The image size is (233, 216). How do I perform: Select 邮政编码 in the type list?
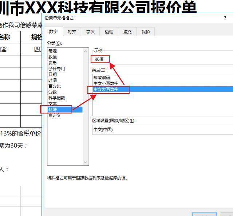tap(102, 78)
